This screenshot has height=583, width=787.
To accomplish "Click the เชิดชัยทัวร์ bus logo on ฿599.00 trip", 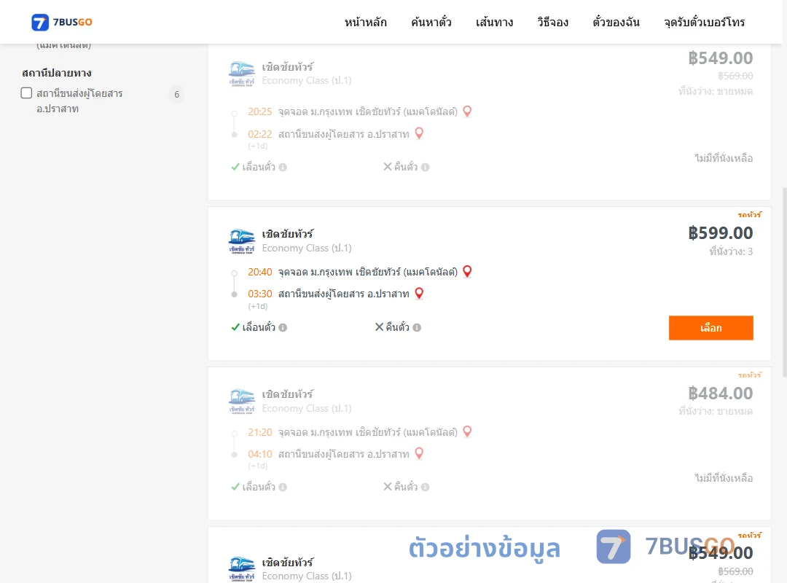I will coord(242,241).
